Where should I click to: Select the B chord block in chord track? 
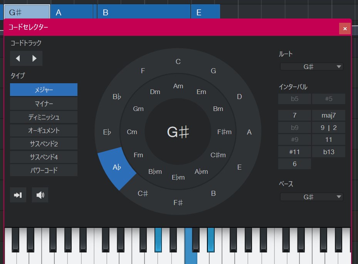144,12
